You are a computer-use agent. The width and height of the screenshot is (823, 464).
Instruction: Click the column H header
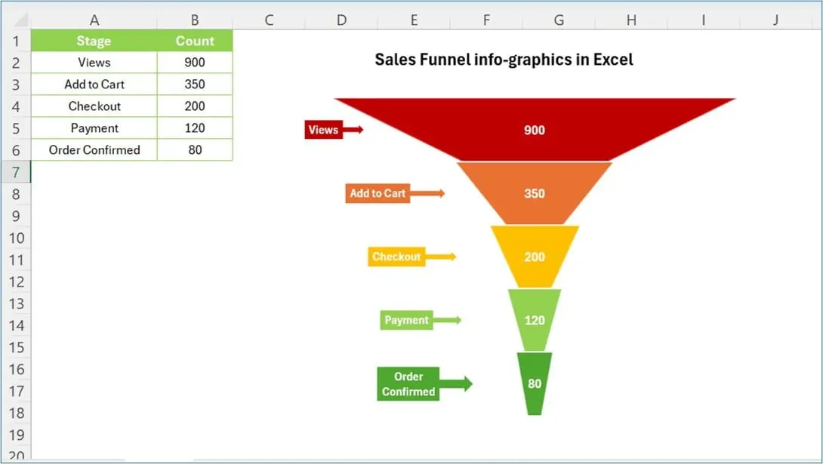coord(631,20)
